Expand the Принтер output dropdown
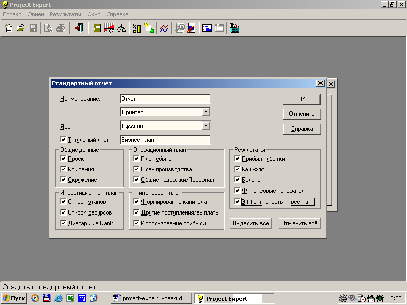The image size is (407, 305). [206, 112]
